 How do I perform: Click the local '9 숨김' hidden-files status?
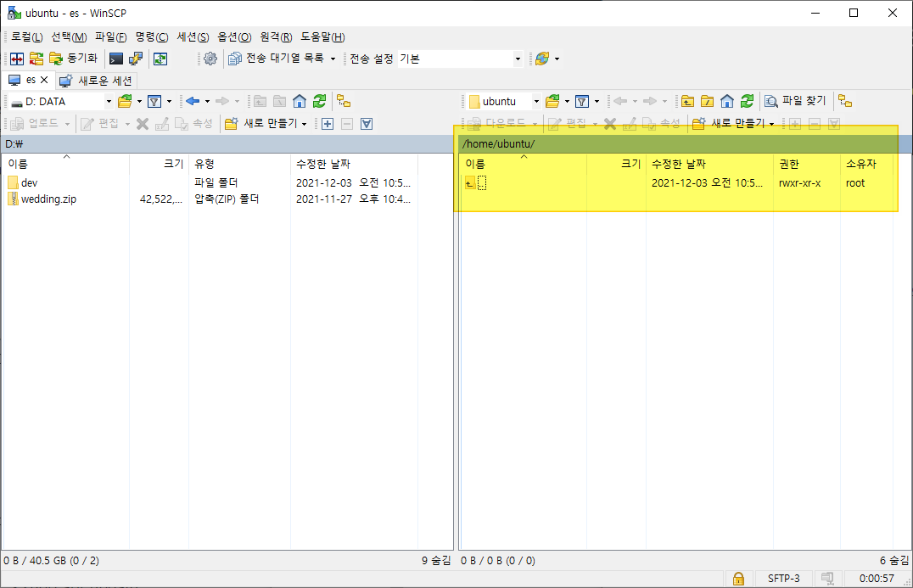(x=436, y=561)
